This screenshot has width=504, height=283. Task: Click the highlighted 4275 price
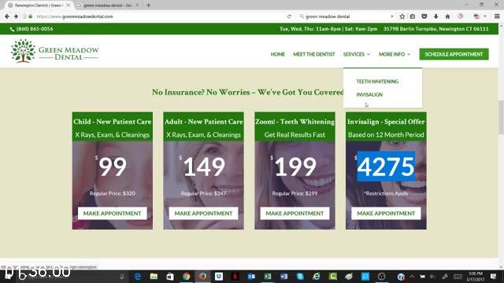tap(386, 166)
